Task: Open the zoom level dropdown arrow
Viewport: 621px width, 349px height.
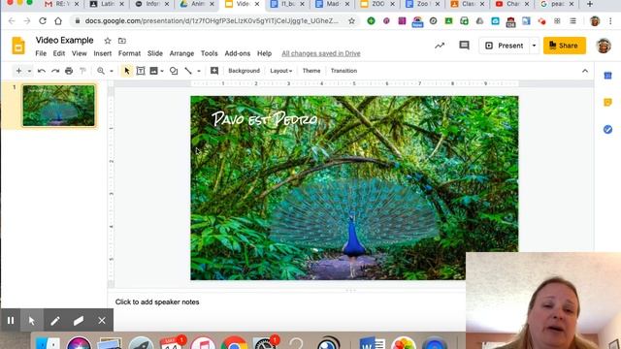Action: click(x=112, y=71)
